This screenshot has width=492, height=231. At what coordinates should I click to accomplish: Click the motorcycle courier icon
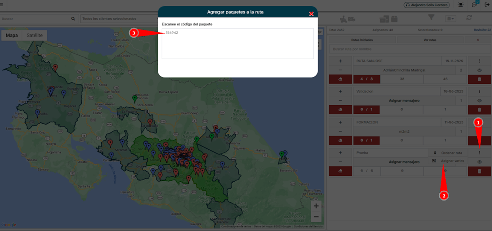(344, 19)
